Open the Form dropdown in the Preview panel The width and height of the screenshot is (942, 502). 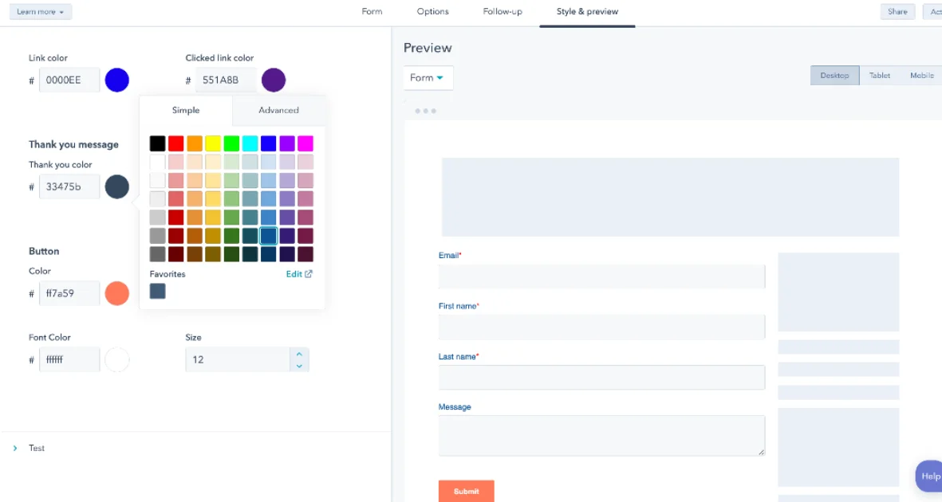click(428, 77)
